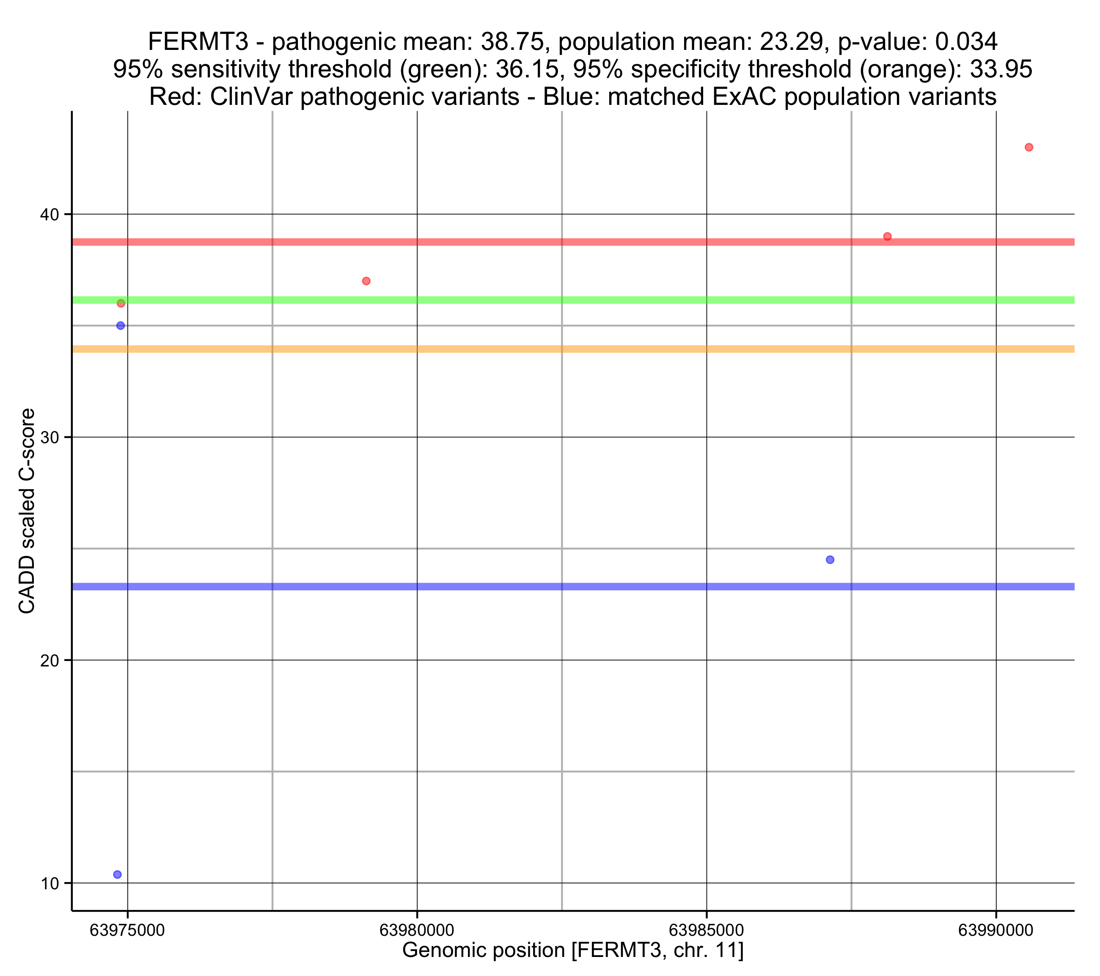Click the x-axis label 63990000
1100x976 pixels.
995,930
